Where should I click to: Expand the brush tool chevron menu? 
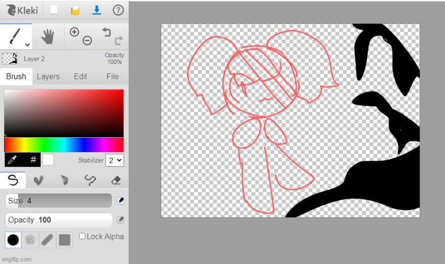click(x=27, y=45)
